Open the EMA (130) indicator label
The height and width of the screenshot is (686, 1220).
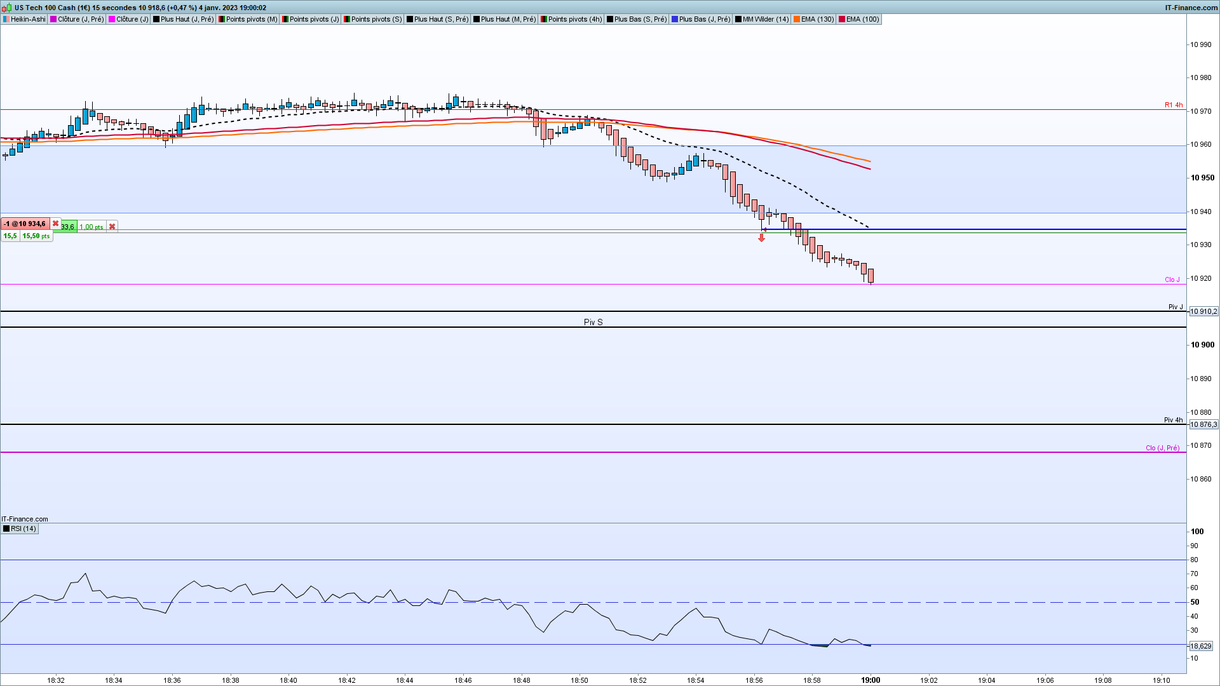coord(817,19)
